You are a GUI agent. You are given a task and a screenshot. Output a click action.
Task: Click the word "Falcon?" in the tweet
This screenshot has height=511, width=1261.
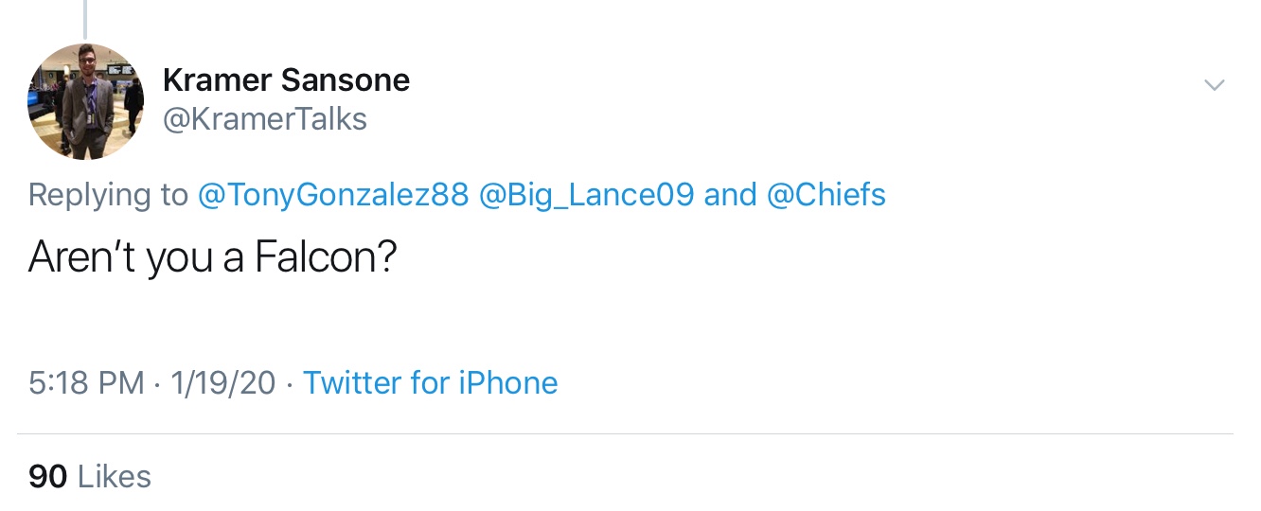[325, 257]
